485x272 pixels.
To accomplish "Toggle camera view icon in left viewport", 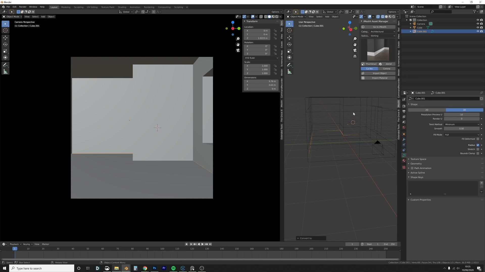I will (238, 50).
